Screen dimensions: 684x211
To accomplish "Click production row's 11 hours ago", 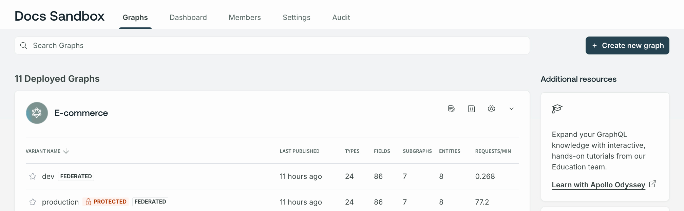I will click(x=301, y=202).
